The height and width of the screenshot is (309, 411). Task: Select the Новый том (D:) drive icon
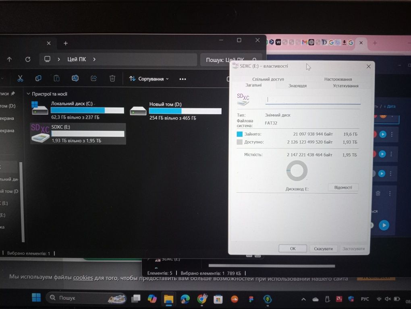(x=138, y=111)
